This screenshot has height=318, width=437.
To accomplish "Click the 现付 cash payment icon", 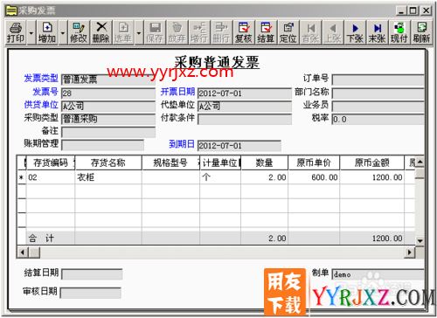I will click(399, 32).
